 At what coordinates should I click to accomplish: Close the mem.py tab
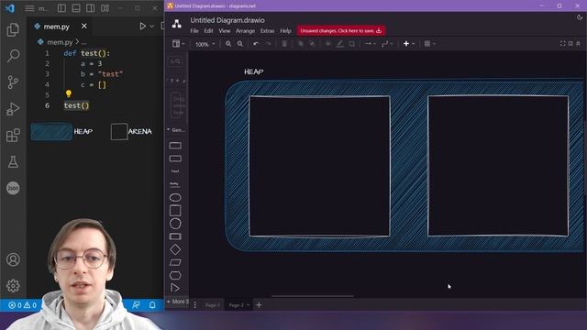click(x=84, y=26)
